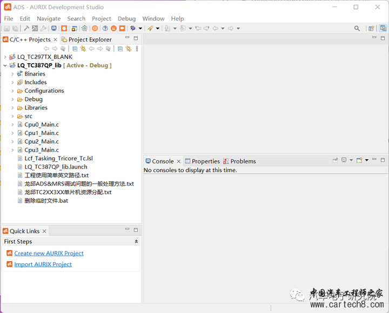Close the C/C++ Projects tab

click(55, 39)
